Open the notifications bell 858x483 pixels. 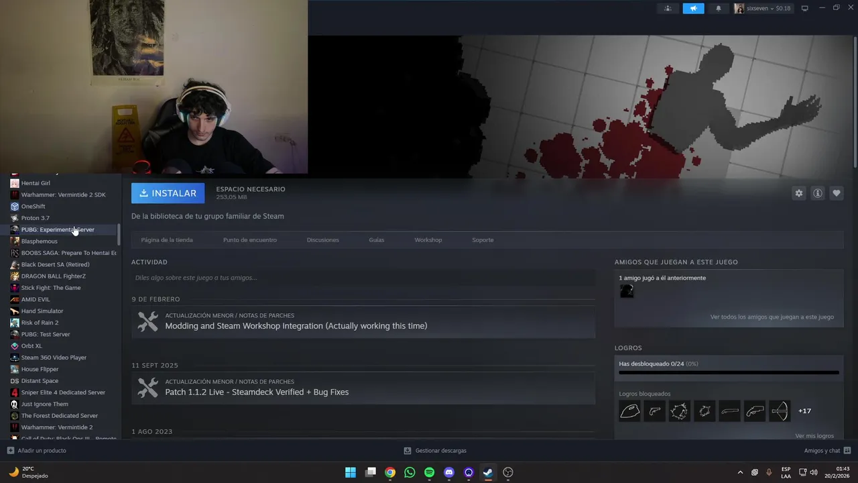tap(719, 9)
